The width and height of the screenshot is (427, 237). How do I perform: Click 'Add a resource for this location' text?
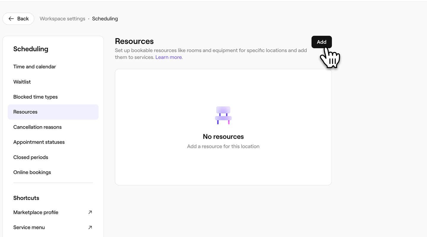pos(223,146)
